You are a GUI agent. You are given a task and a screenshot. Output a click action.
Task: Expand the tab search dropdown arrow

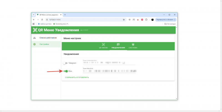[x=34, y=15]
